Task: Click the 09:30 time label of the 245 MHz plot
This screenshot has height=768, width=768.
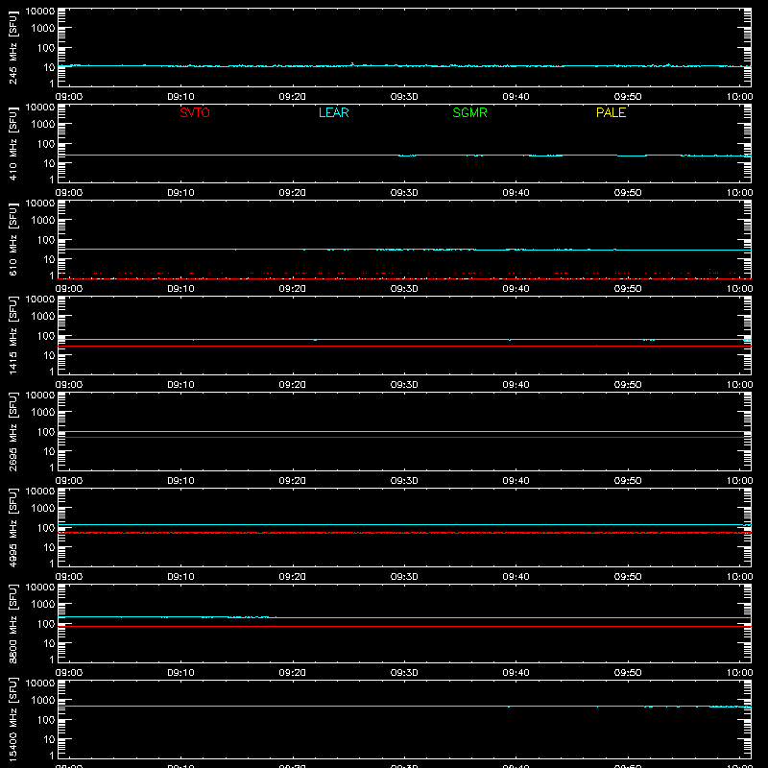Action: coord(404,97)
